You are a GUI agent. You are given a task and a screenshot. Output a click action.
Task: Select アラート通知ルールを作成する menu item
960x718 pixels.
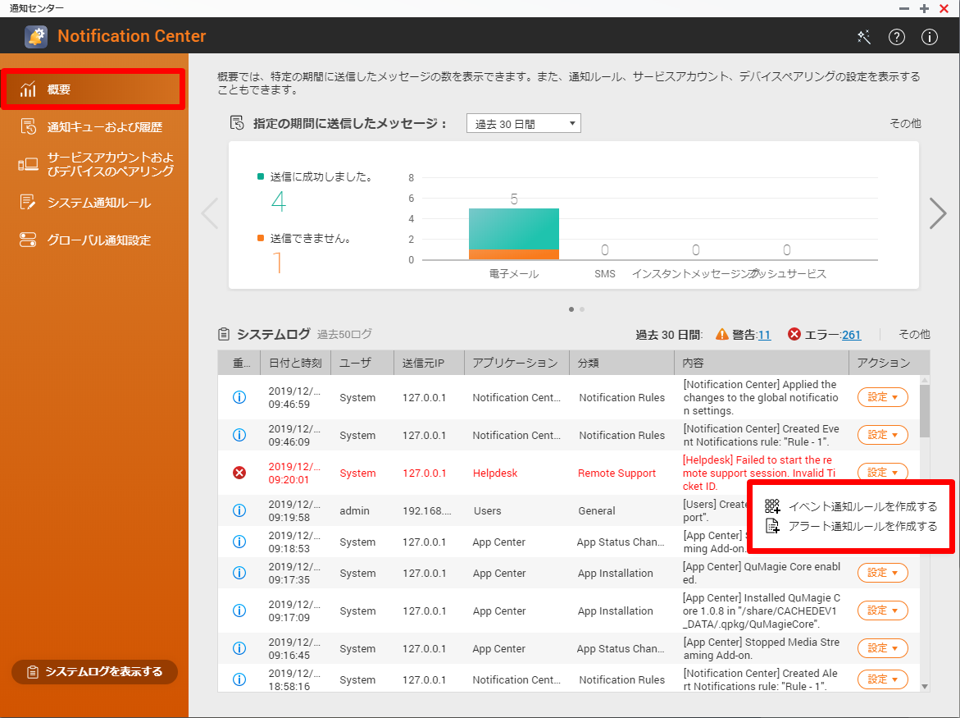(862, 526)
